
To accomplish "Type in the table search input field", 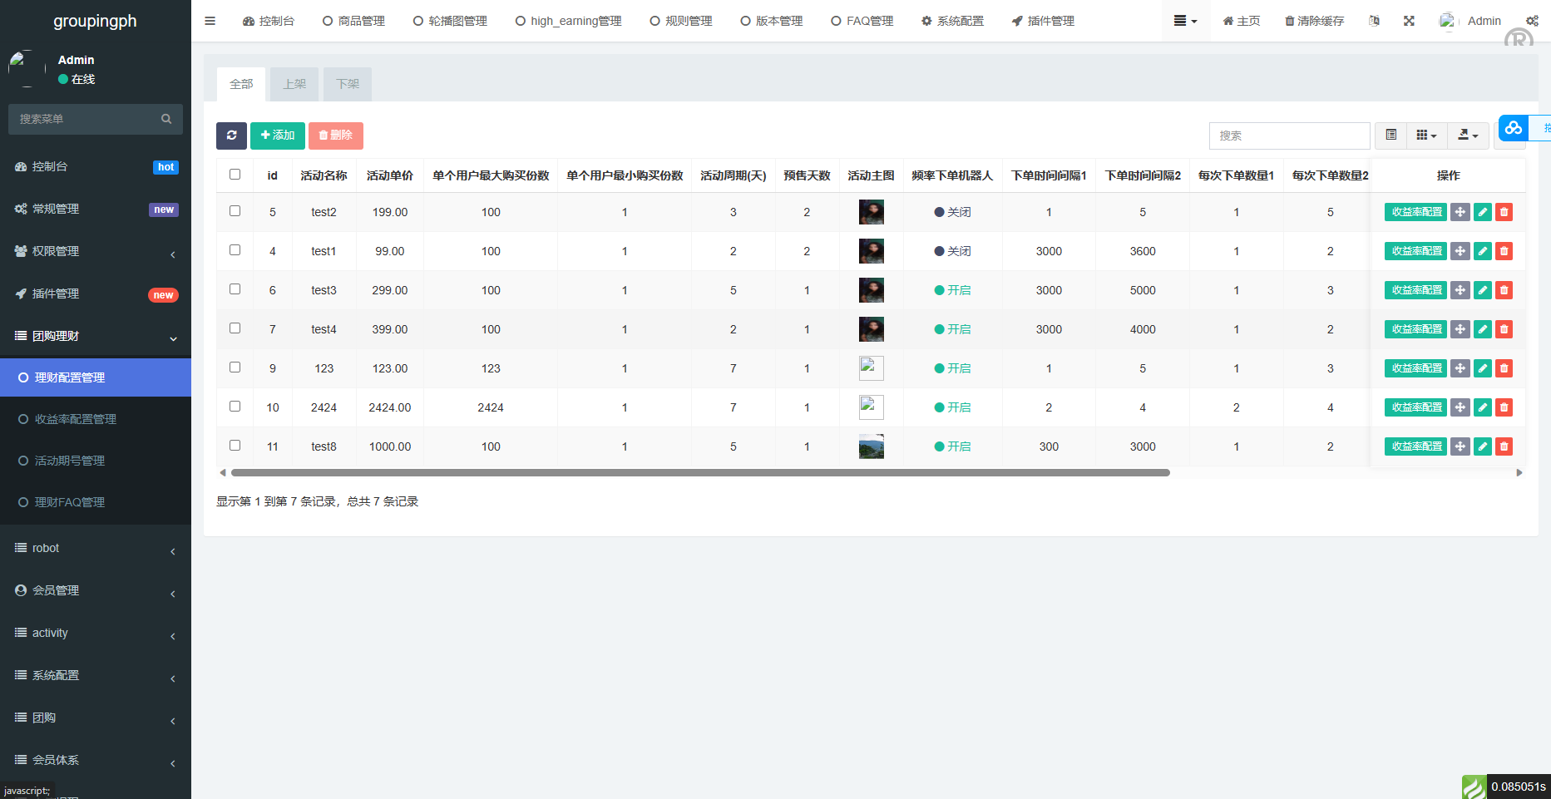I will [1289, 134].
